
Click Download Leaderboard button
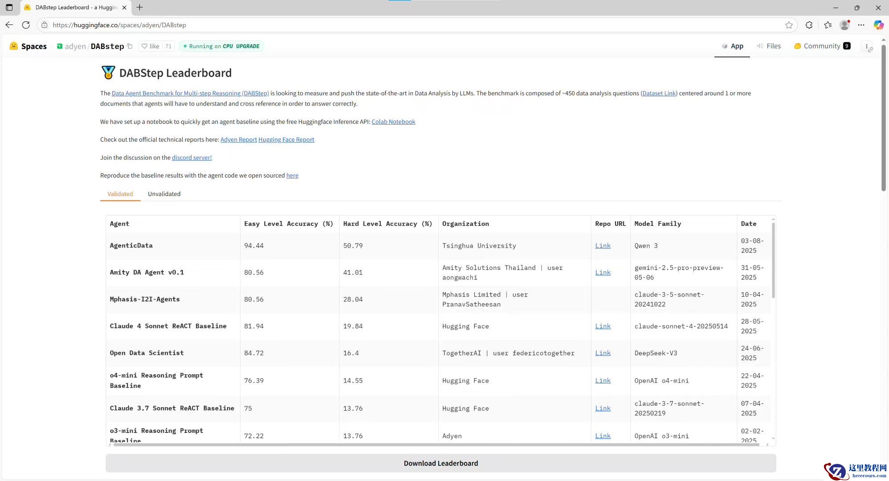440,463
